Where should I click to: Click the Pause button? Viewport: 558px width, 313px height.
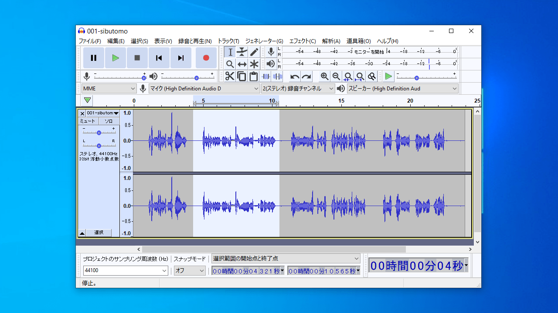click(94, 58)
